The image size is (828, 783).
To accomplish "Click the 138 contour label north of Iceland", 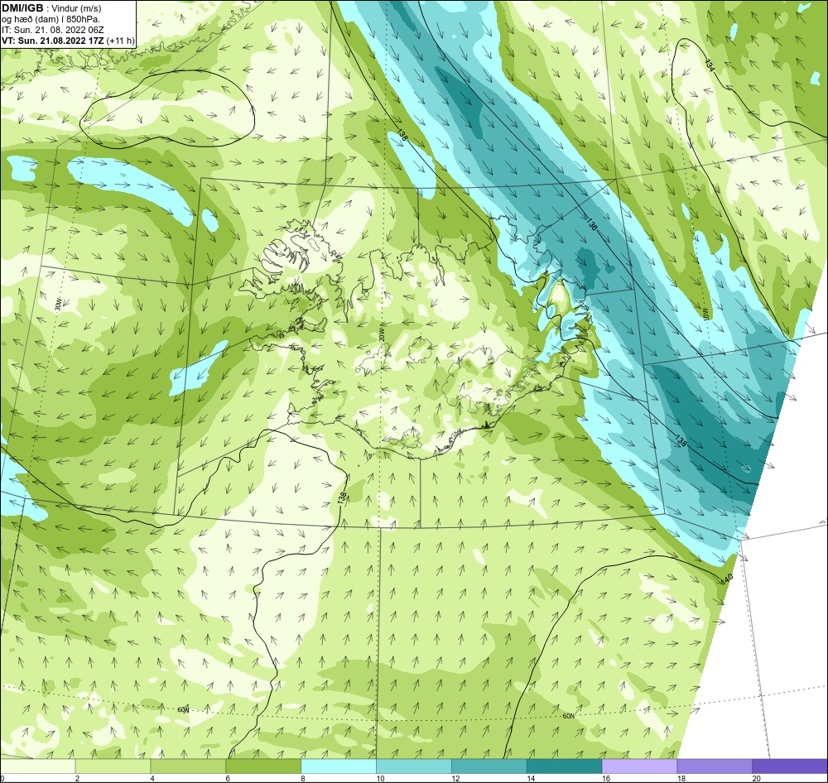I will click(x=402, y=135).
